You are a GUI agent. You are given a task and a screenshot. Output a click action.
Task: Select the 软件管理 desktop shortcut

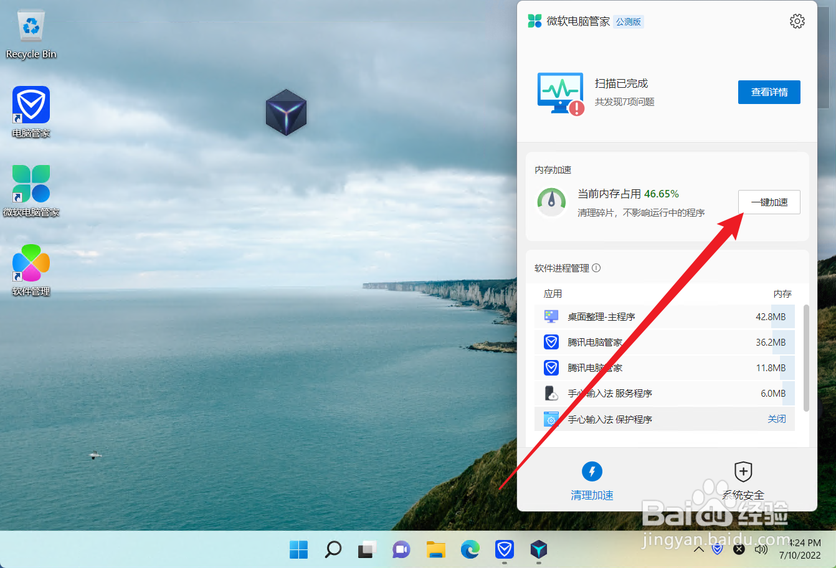coord(31,270)
